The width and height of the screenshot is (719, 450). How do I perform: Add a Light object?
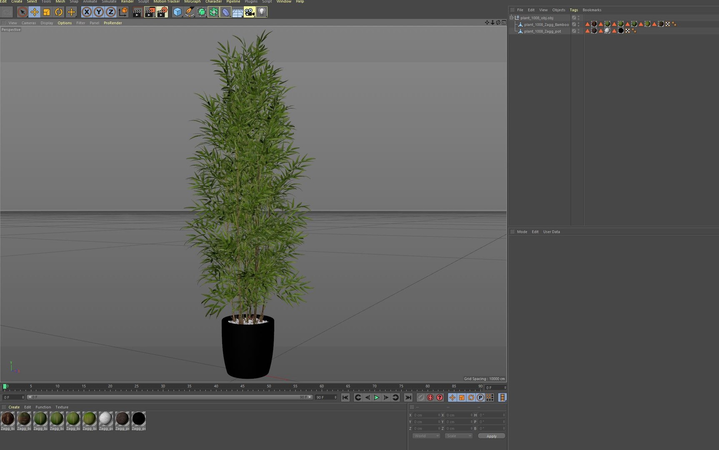click(262, 12)
